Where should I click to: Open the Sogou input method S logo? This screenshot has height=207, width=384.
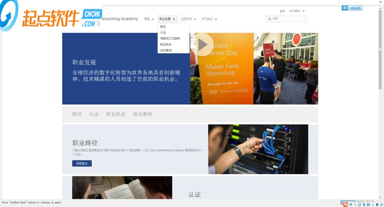click(346, 204)
